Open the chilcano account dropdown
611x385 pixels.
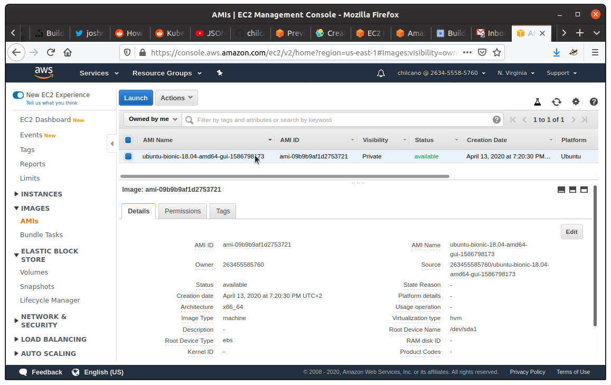click(441, 73)
